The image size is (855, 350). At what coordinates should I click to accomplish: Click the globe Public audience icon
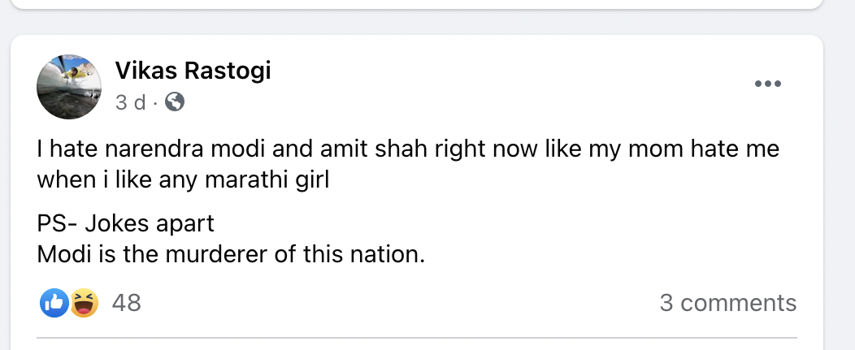coord(175,102)
